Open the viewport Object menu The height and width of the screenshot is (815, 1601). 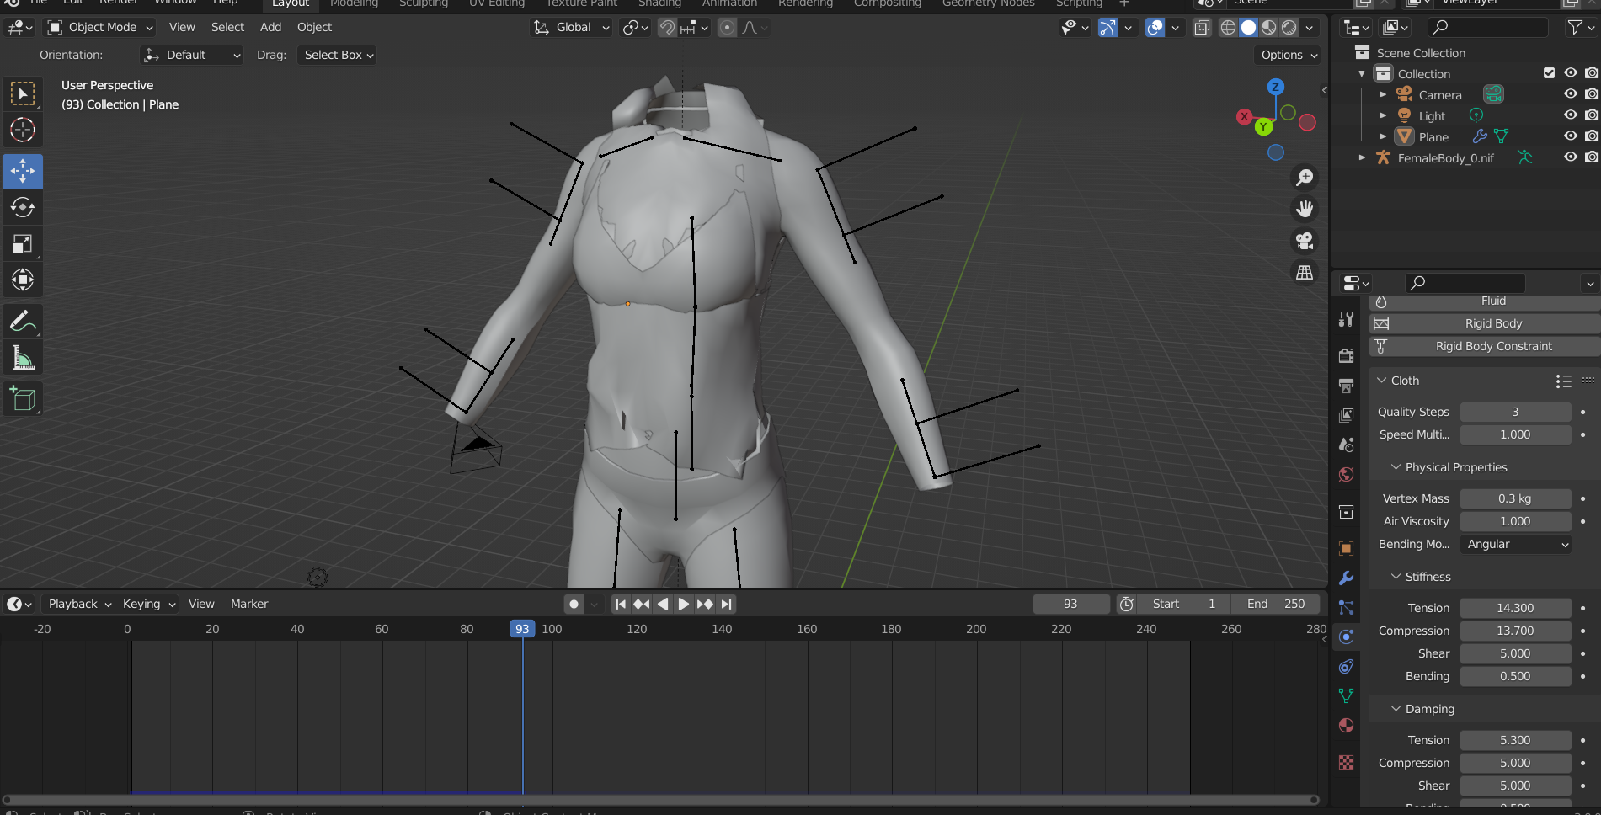(314, 27)
